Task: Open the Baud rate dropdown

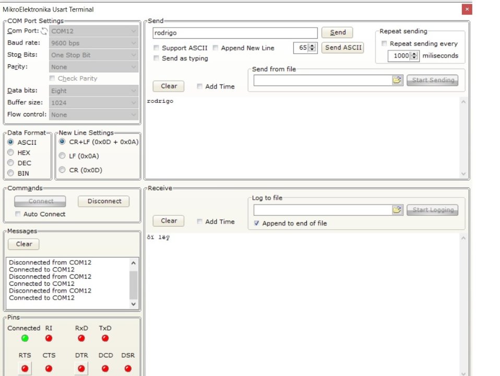Action: pos(94,43)
